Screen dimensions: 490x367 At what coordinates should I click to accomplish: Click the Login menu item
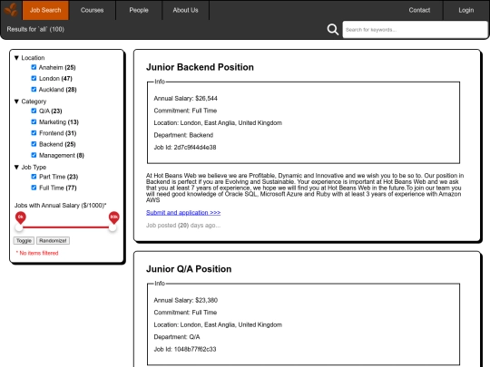465,10
